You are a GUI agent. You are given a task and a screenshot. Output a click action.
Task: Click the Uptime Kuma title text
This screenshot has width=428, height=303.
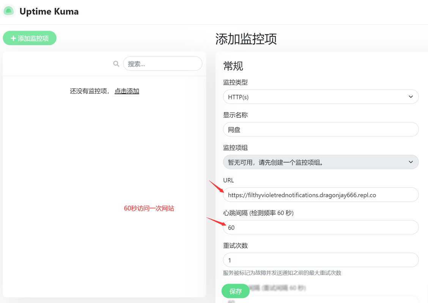coord(49,11)
